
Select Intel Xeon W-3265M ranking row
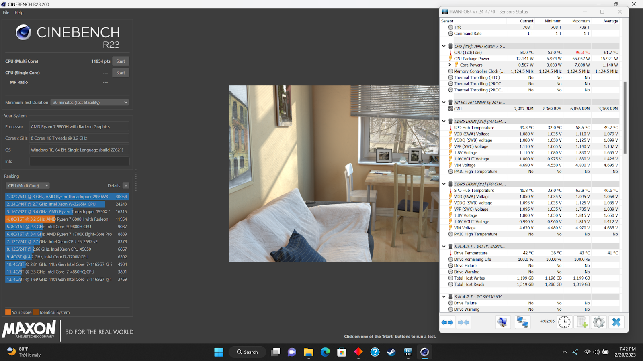[x=67, y=204]
